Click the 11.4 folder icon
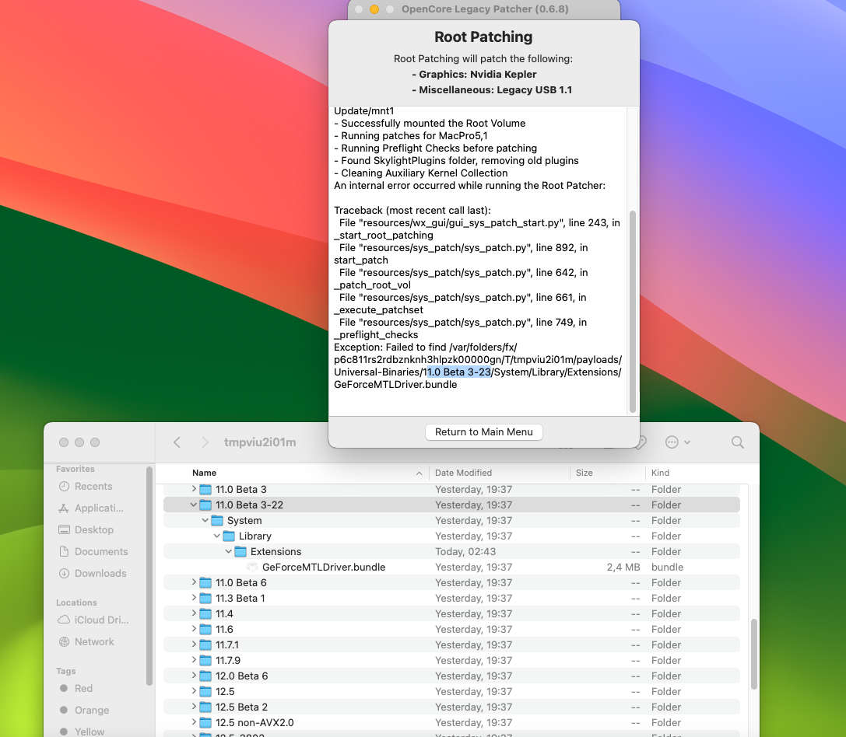Screen dimensions: 846x737 [205, 614]
